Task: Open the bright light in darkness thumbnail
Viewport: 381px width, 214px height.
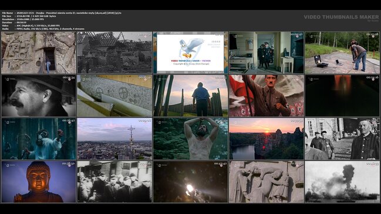Action: [x=190, y=182]
